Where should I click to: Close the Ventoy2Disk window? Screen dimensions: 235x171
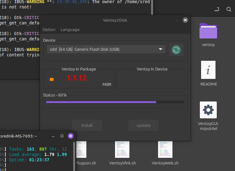[185, 20]
